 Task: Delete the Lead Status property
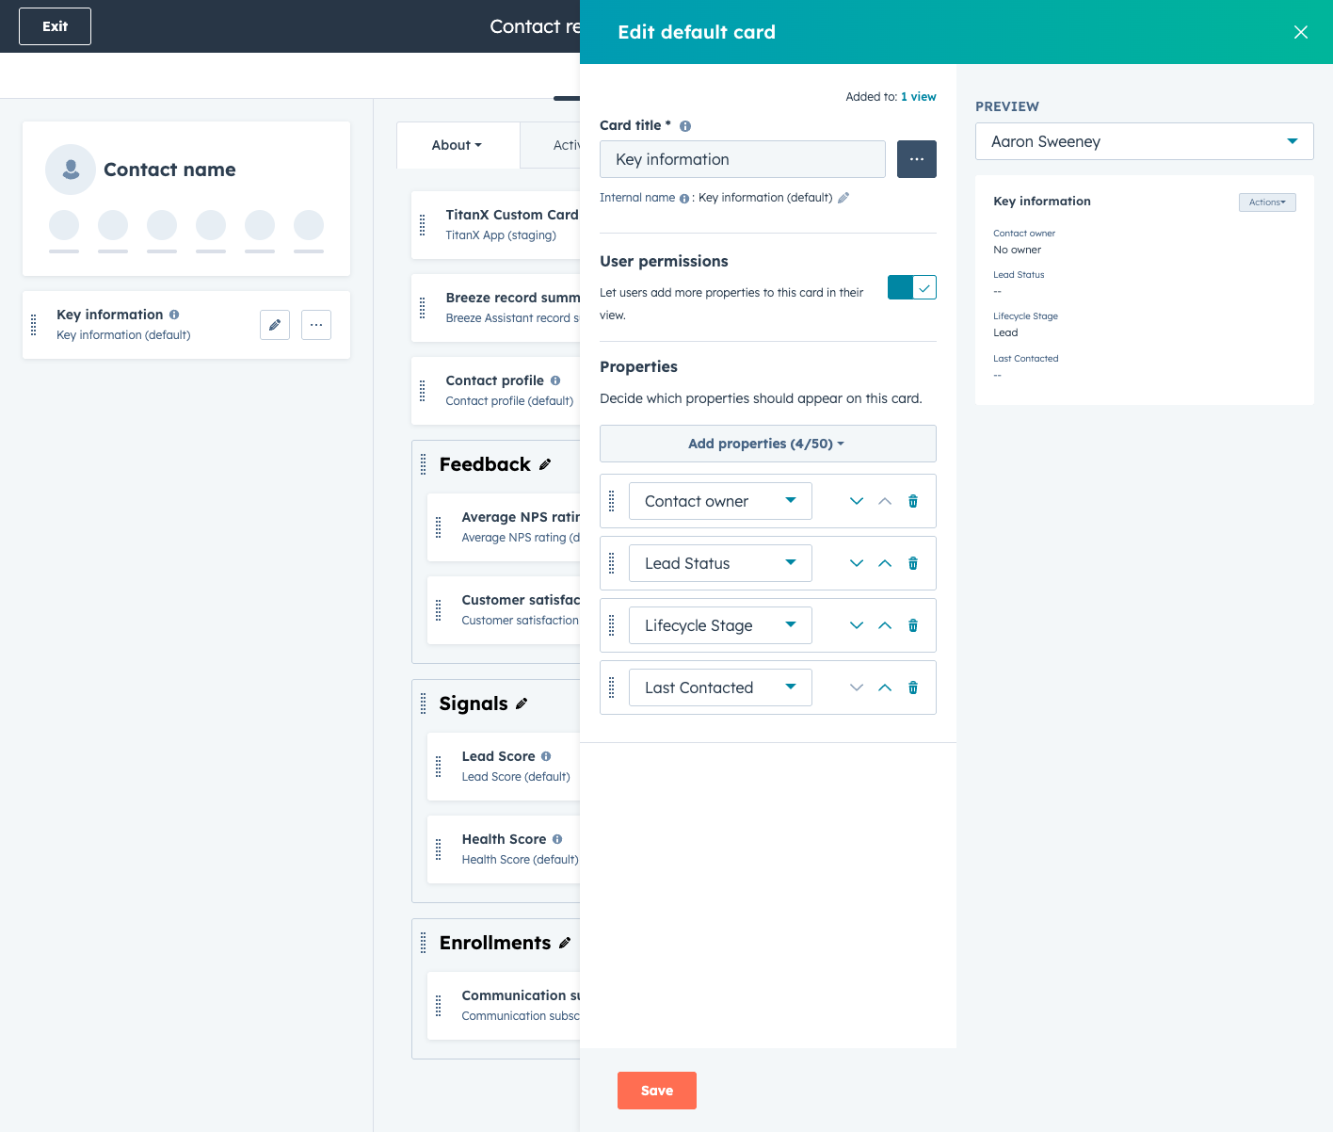913,563
